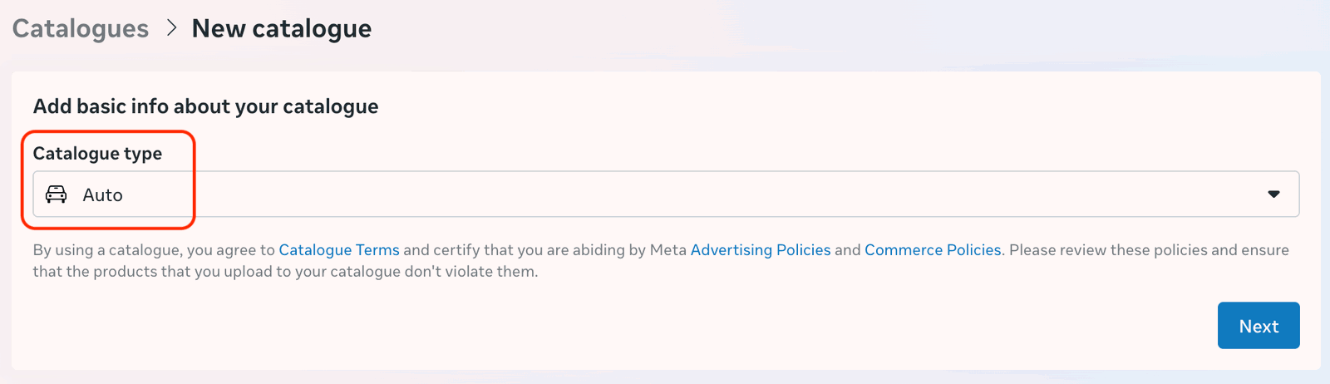
Task: Click the word Meta in the disclaimer
Action: (667, 250)
